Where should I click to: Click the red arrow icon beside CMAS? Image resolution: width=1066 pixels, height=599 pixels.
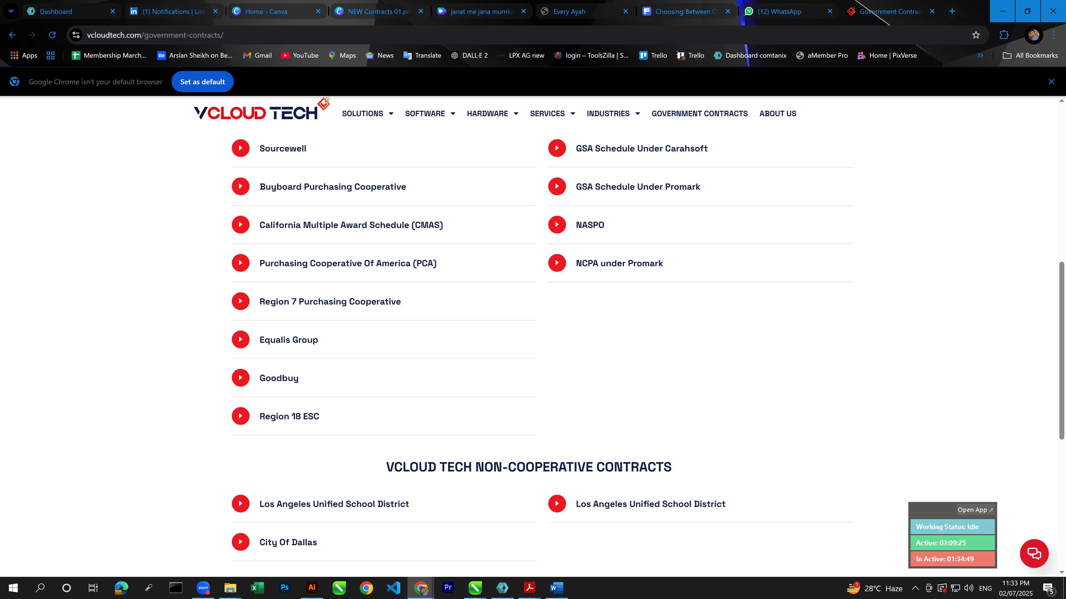point(240,224)
